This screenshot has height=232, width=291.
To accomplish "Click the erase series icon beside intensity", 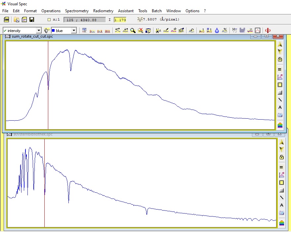I will pyautogui.click(x=47, y=30).
